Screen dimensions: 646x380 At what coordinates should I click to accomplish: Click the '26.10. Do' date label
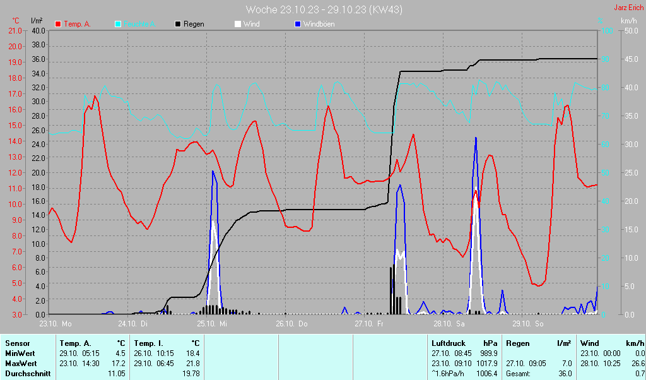[x=291, y=324]
